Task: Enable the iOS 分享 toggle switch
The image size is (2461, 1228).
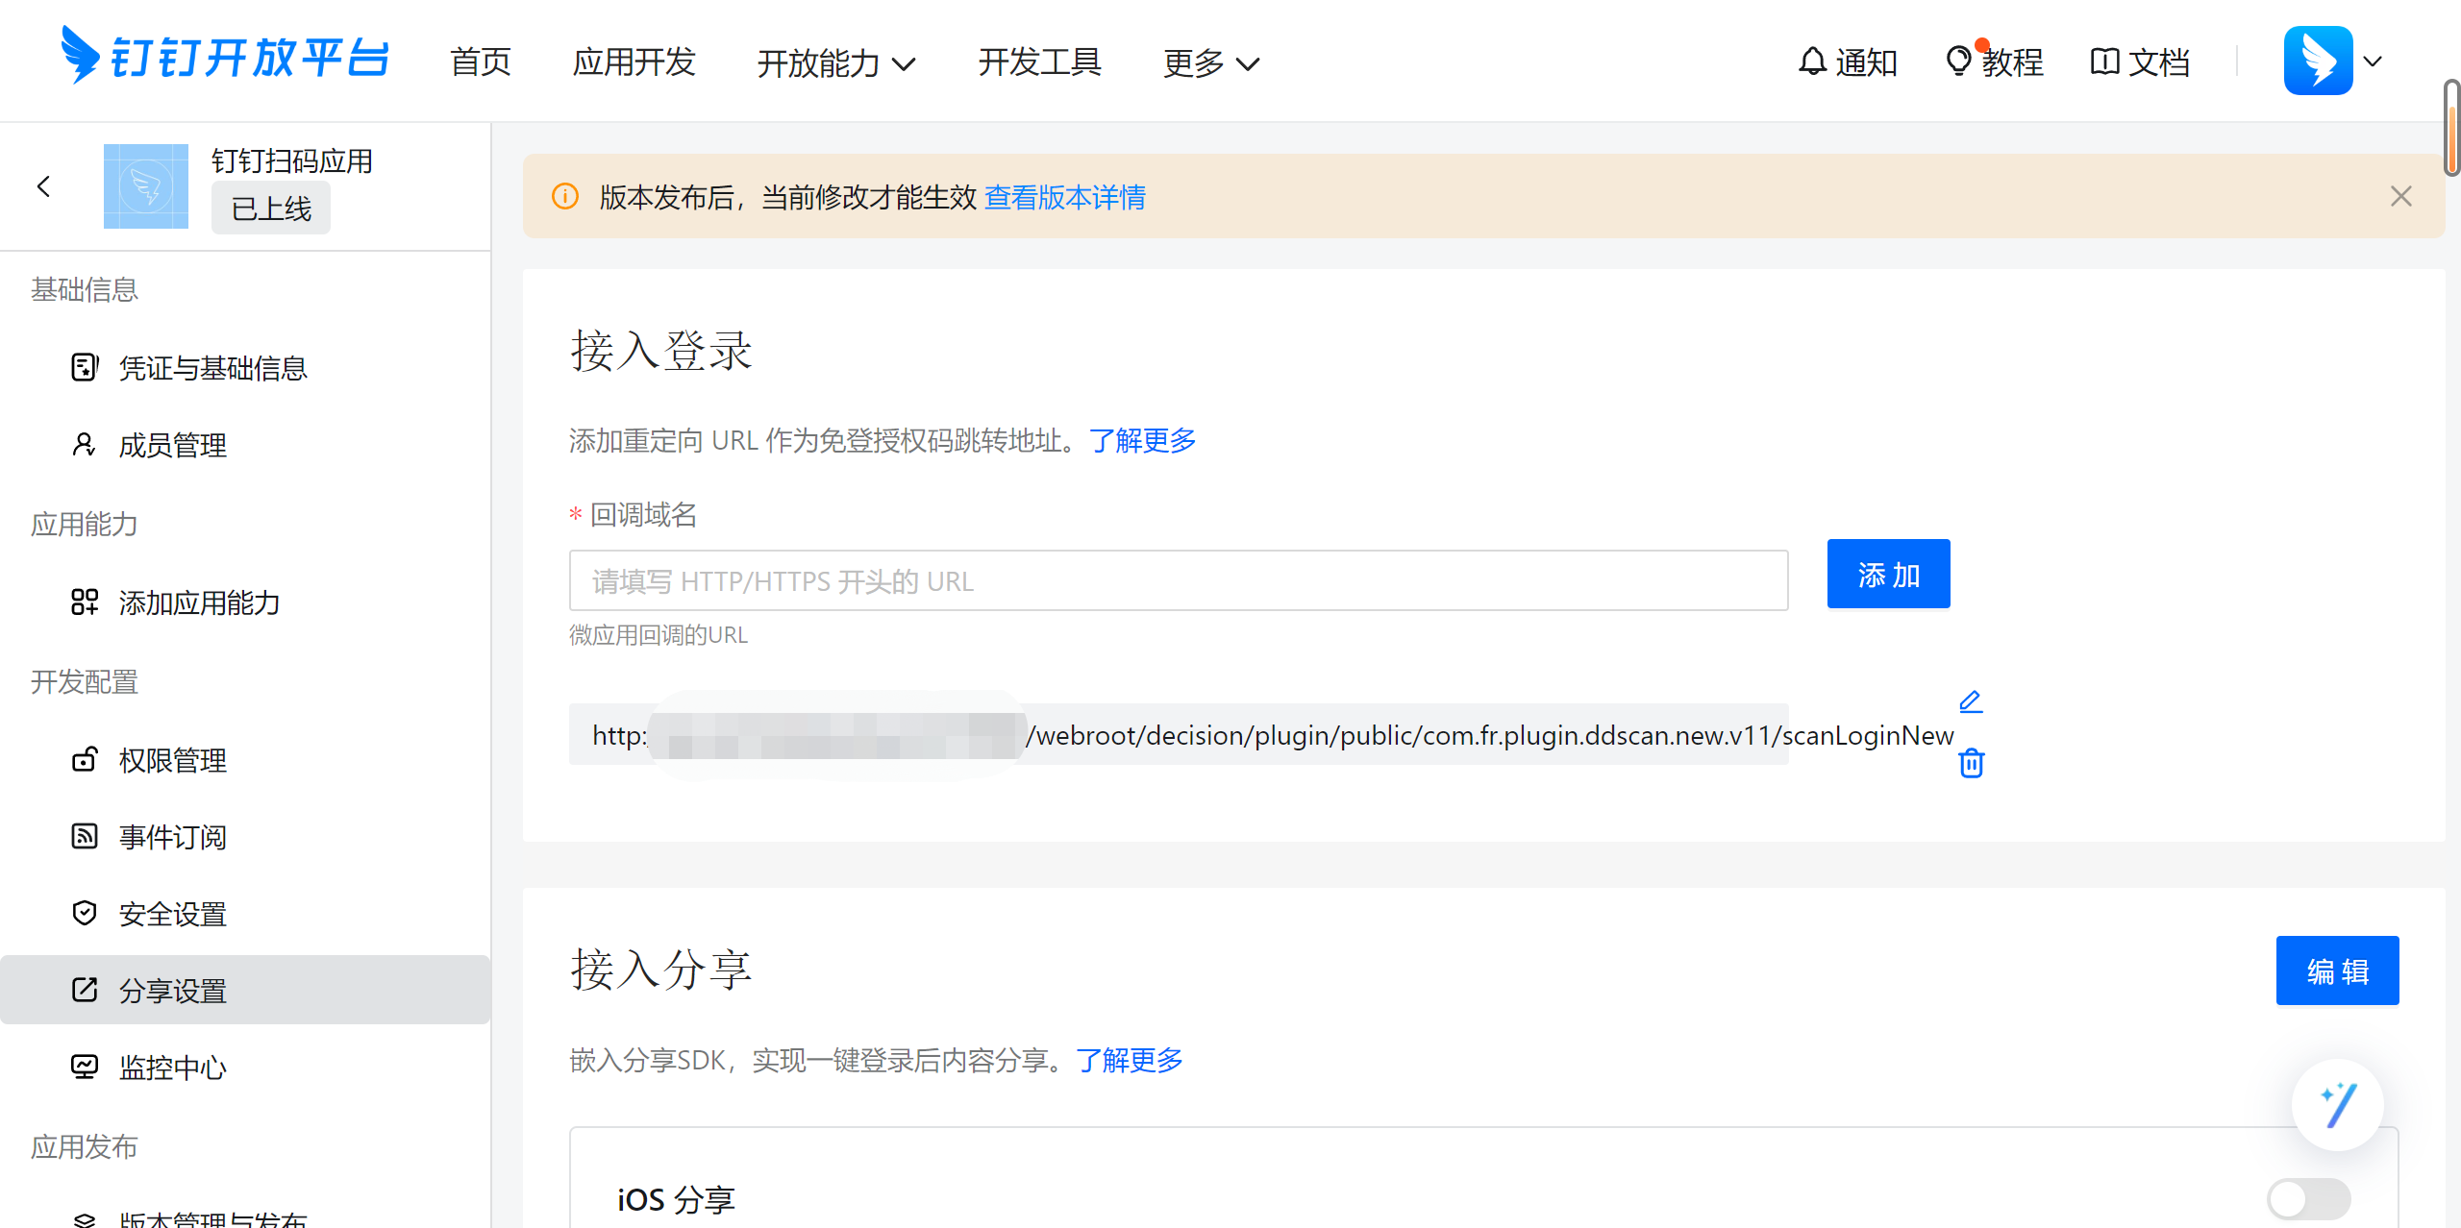Action: (x=2308, y=1198)
